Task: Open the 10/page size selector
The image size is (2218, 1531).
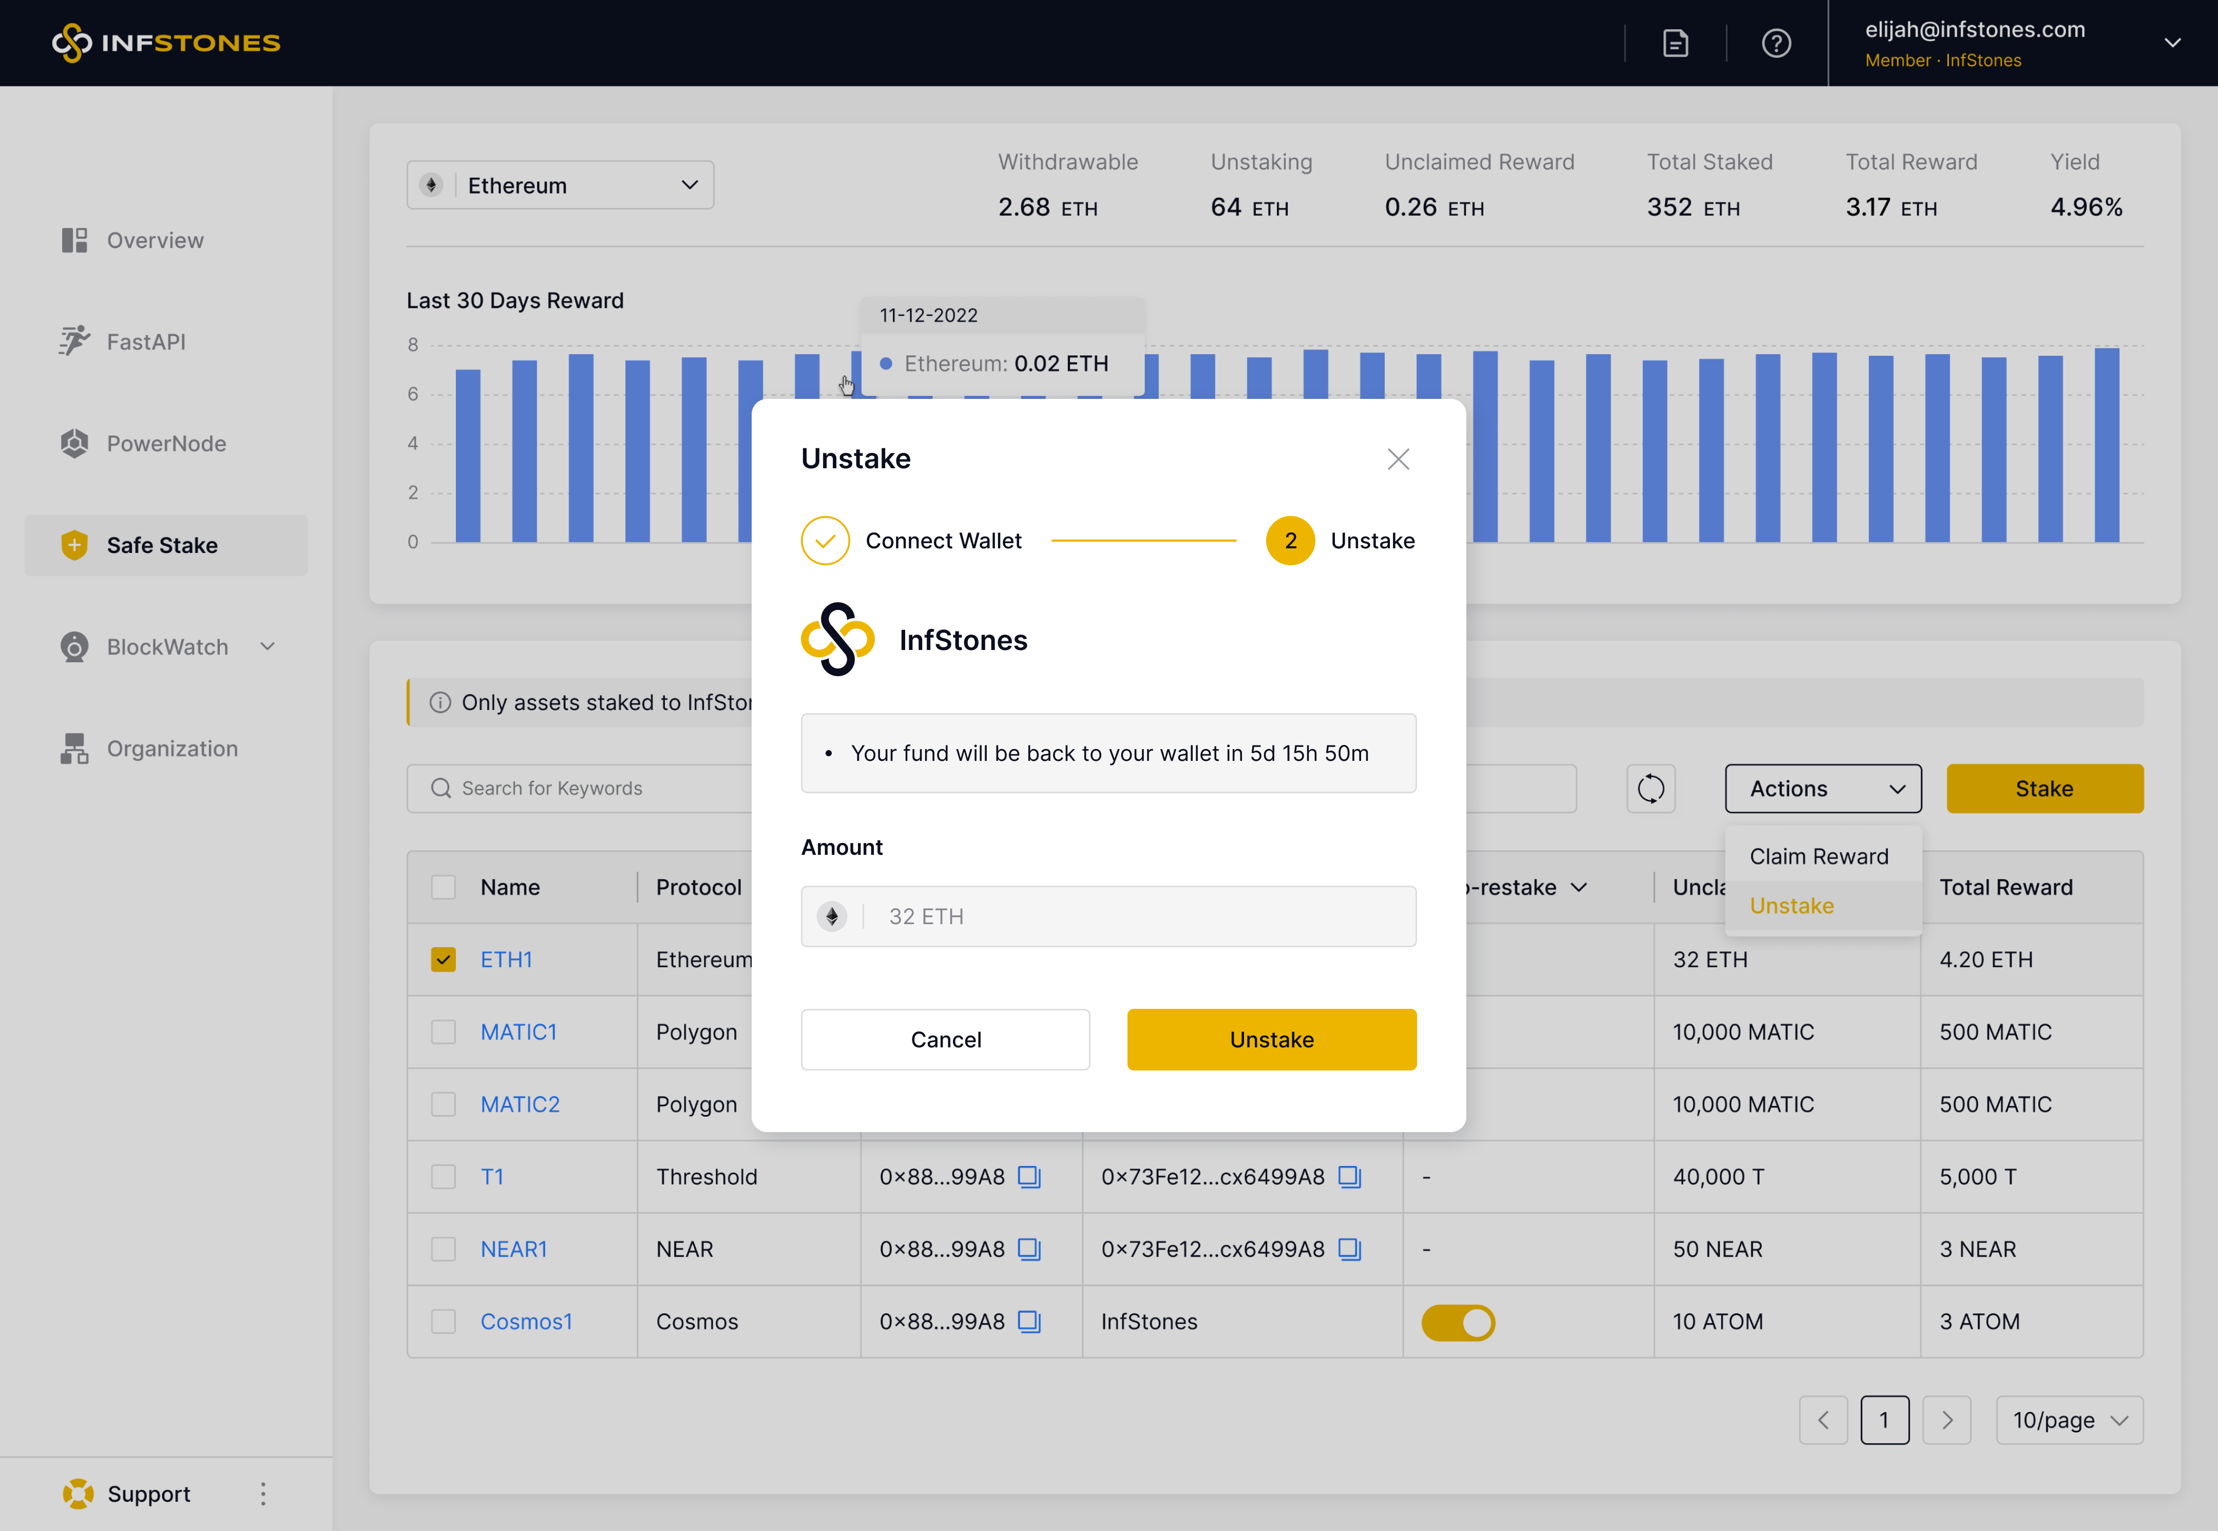Action: (2069, 1420)
